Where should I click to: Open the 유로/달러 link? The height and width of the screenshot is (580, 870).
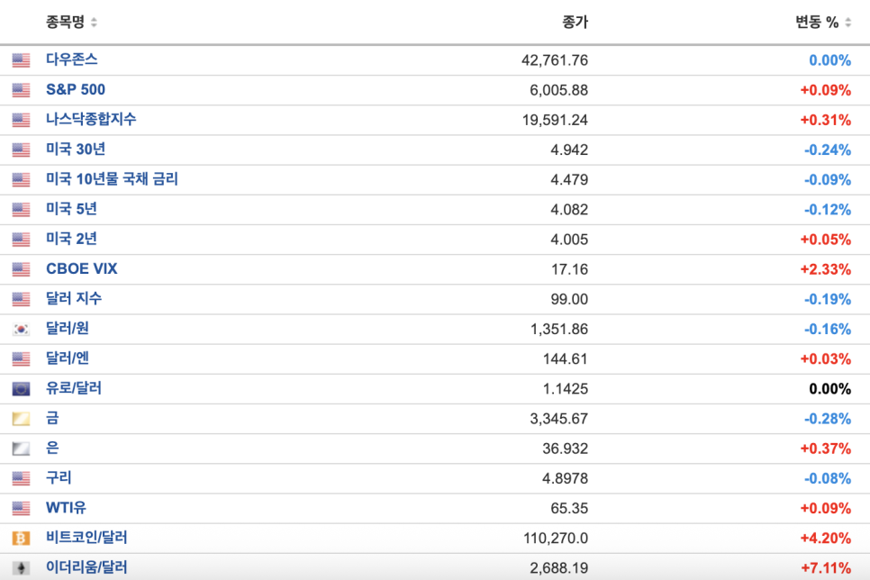coord(74,388)
